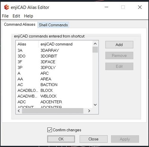Select the 3DO alias row
Screen dimensions: 149x147
pyautogui.click(x=54, y=56)
